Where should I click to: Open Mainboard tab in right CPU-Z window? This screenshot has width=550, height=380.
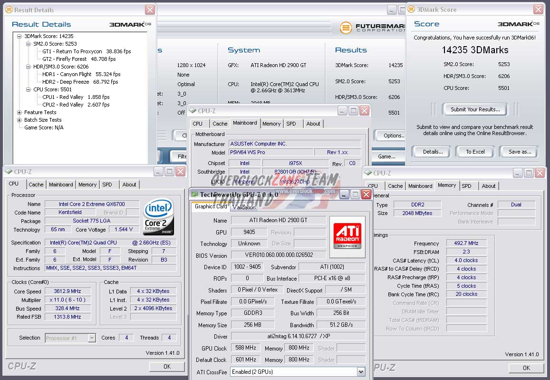(420, 186)
